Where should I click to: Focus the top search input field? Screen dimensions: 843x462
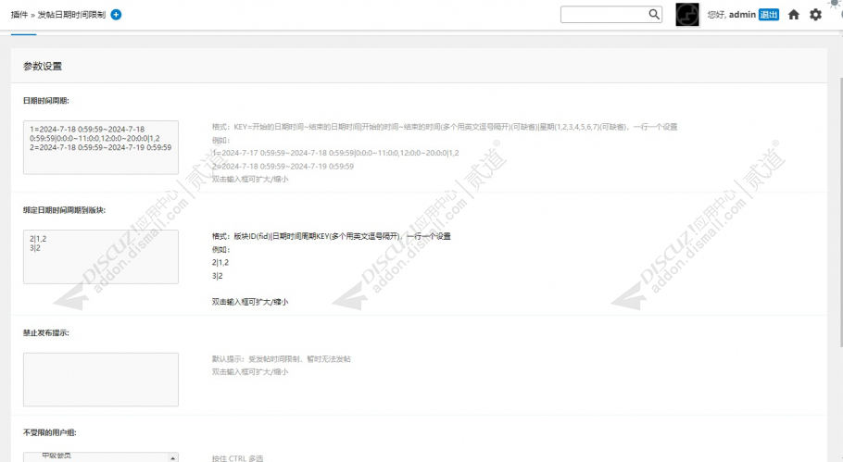[610, 15]
